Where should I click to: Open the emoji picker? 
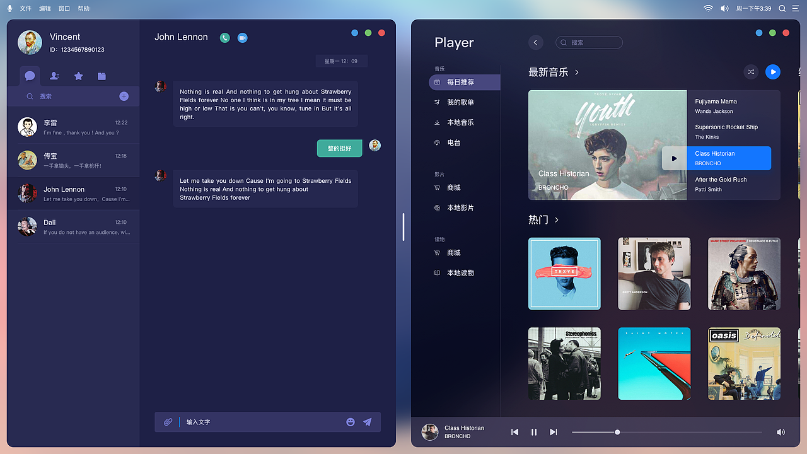click(351, 422)
